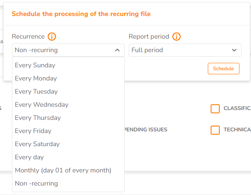This screenshot has width=251, height=195.
Task: Tick the CLASSIFICA... checkbox
Action: point(215,109)
